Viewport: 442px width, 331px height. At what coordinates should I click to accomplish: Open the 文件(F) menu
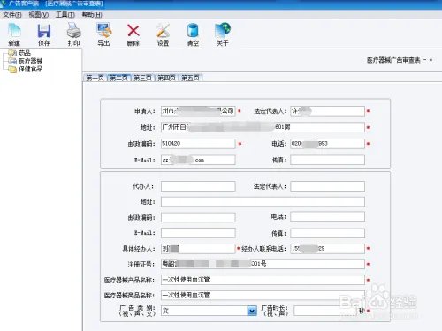click(x=12, y=15)
